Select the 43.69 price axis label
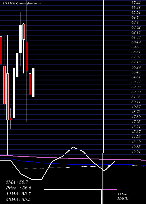The image size is (146, 204). tap(136, 141)
